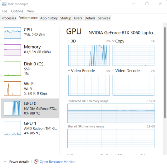Viewport: 167px width, 168px height.
Task: Open the Copy engine dropdown
Action: point(113,41)
